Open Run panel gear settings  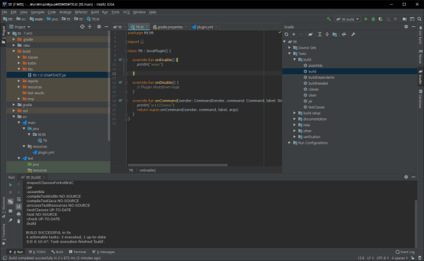tap(406, 177)
